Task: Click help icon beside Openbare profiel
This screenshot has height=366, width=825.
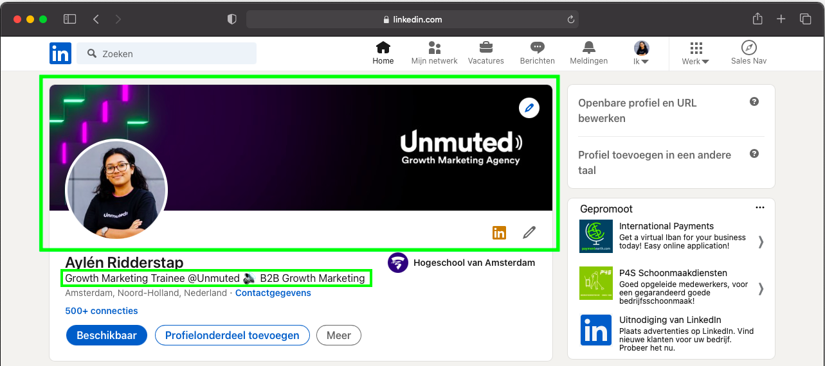Action: [x=754, y=102]
